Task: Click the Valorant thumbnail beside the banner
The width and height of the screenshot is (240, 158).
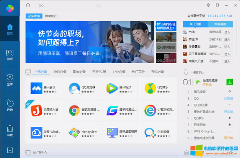Action: (166, 58)
